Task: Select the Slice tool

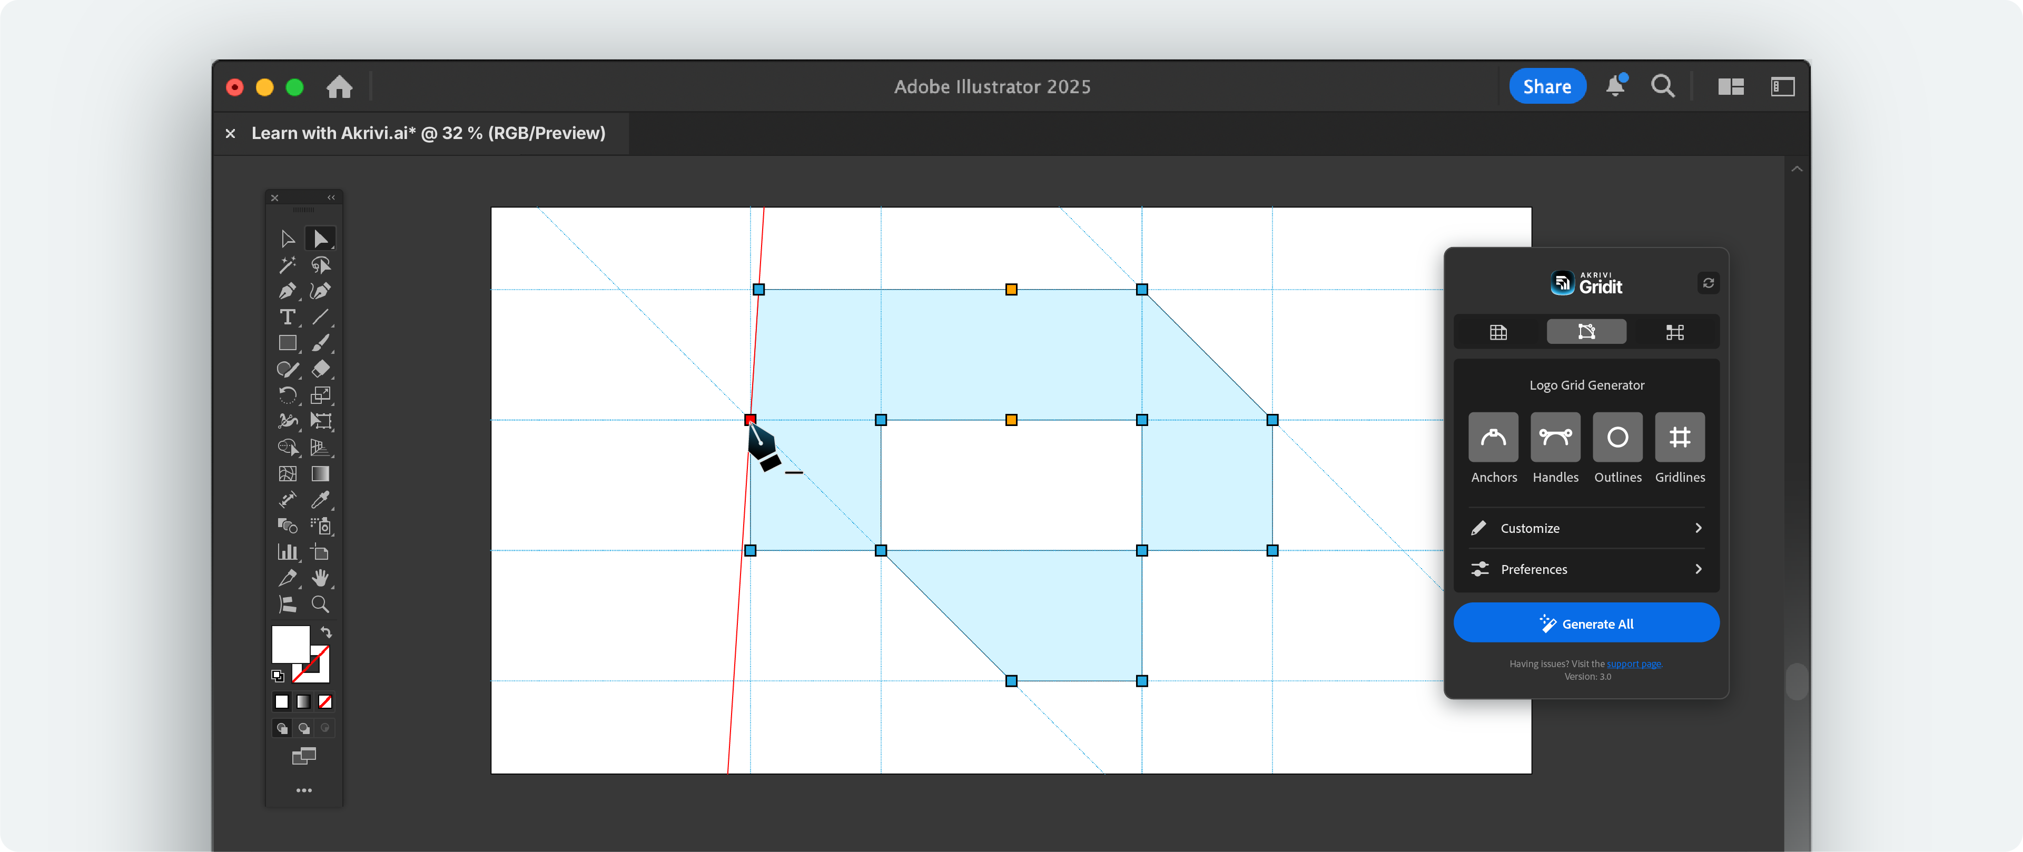Action: click(288, 578)
